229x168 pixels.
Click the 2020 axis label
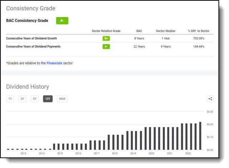tap(151, 153)
